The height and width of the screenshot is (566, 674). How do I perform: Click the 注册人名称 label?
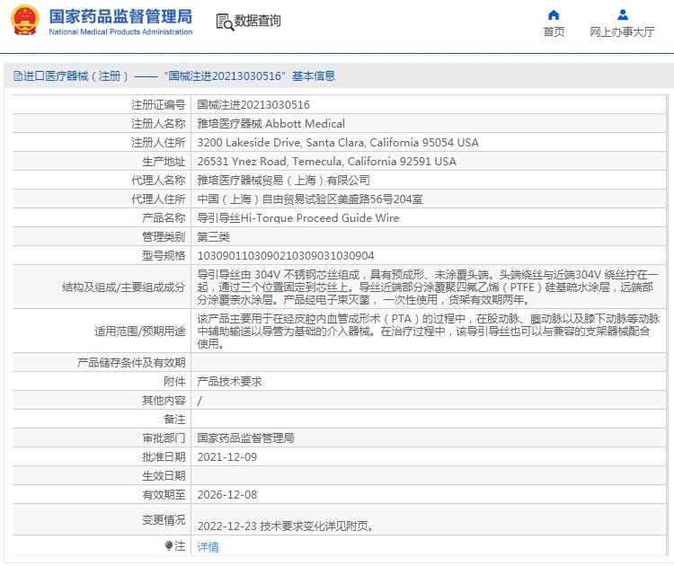pos(158,124)
